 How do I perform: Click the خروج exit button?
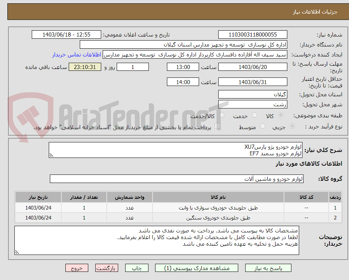pos(77,268)
